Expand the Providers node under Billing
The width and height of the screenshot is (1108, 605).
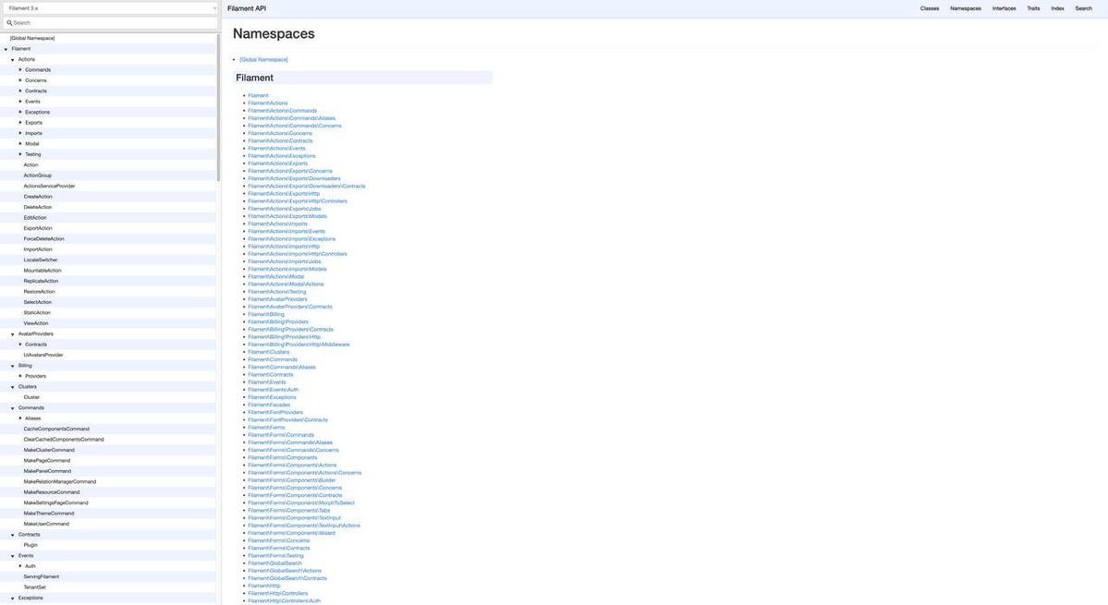click(20, 376)
